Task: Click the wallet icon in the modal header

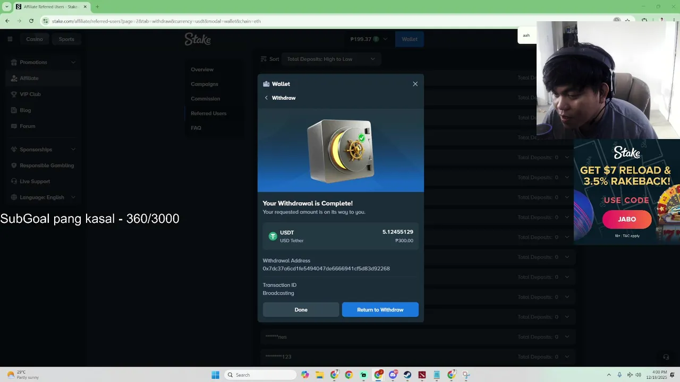Action: (x=266, y=84)
